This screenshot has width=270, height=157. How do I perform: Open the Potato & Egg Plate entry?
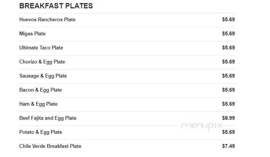41,132
